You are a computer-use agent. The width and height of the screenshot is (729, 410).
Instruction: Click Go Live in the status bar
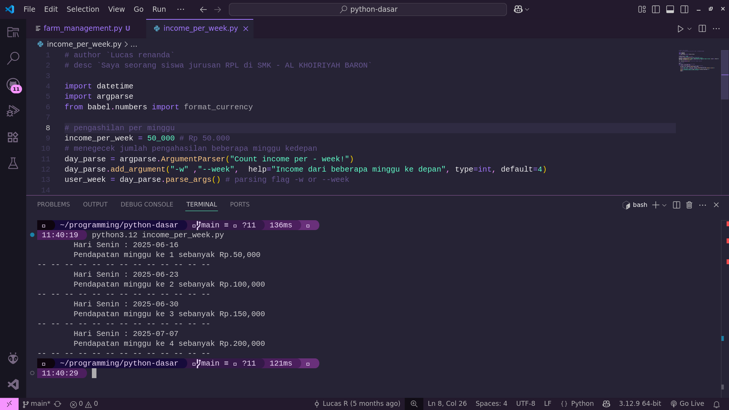point(687,404)
